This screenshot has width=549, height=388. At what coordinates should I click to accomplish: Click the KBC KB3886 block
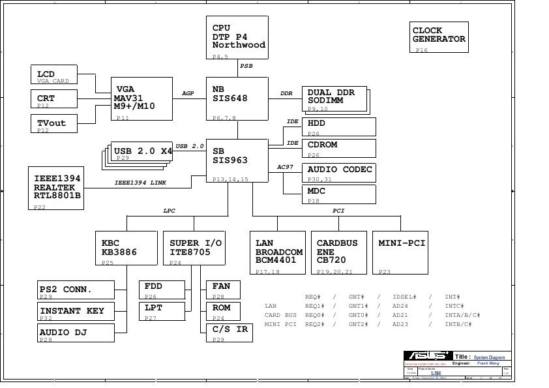tap(126, 248)
